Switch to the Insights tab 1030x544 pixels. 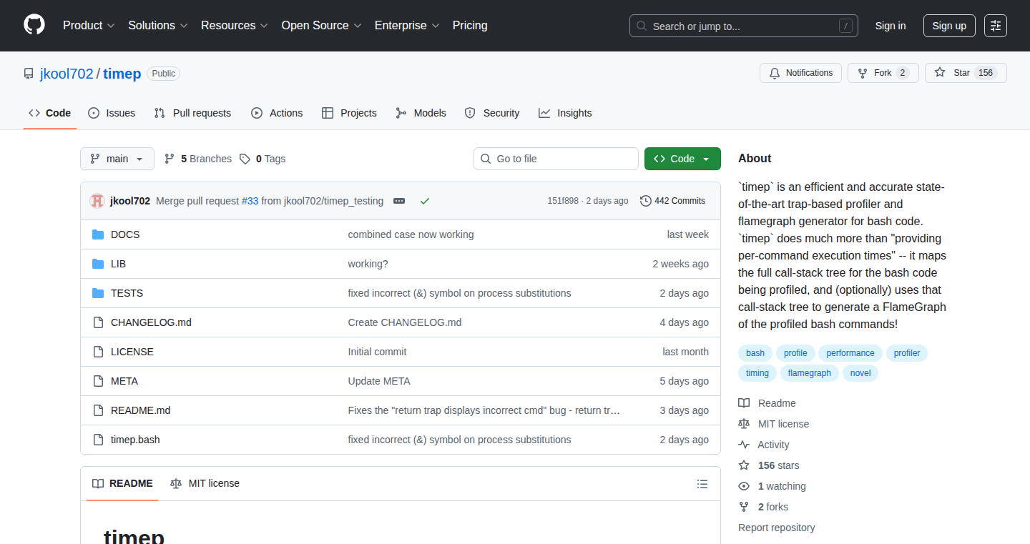click(x=565, y=113)
